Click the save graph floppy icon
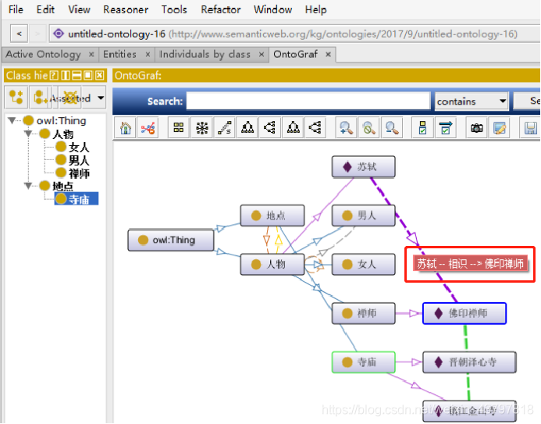This screenshot has width=541, height=424. [x=530, y=128]
